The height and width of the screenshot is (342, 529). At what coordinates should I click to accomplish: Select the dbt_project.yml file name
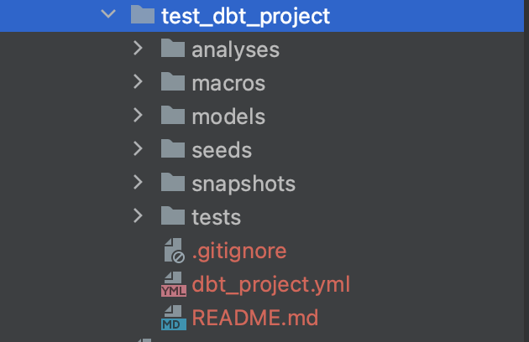tap(270, 285)
